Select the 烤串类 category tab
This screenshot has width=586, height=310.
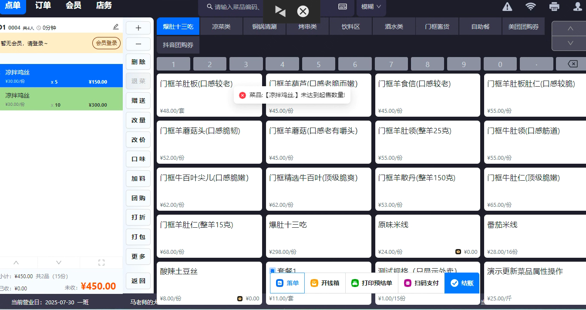pyautogui.click(x=307, y=27)
